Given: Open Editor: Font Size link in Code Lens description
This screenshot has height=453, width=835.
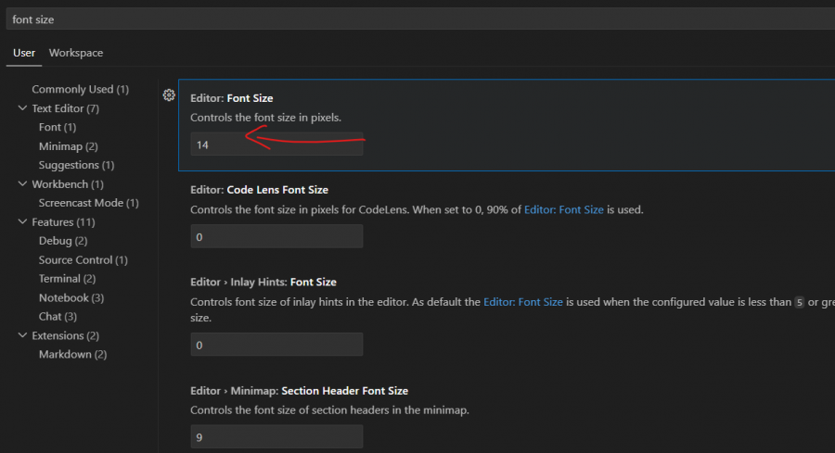Looking at the screenshot, I should 563,210.
